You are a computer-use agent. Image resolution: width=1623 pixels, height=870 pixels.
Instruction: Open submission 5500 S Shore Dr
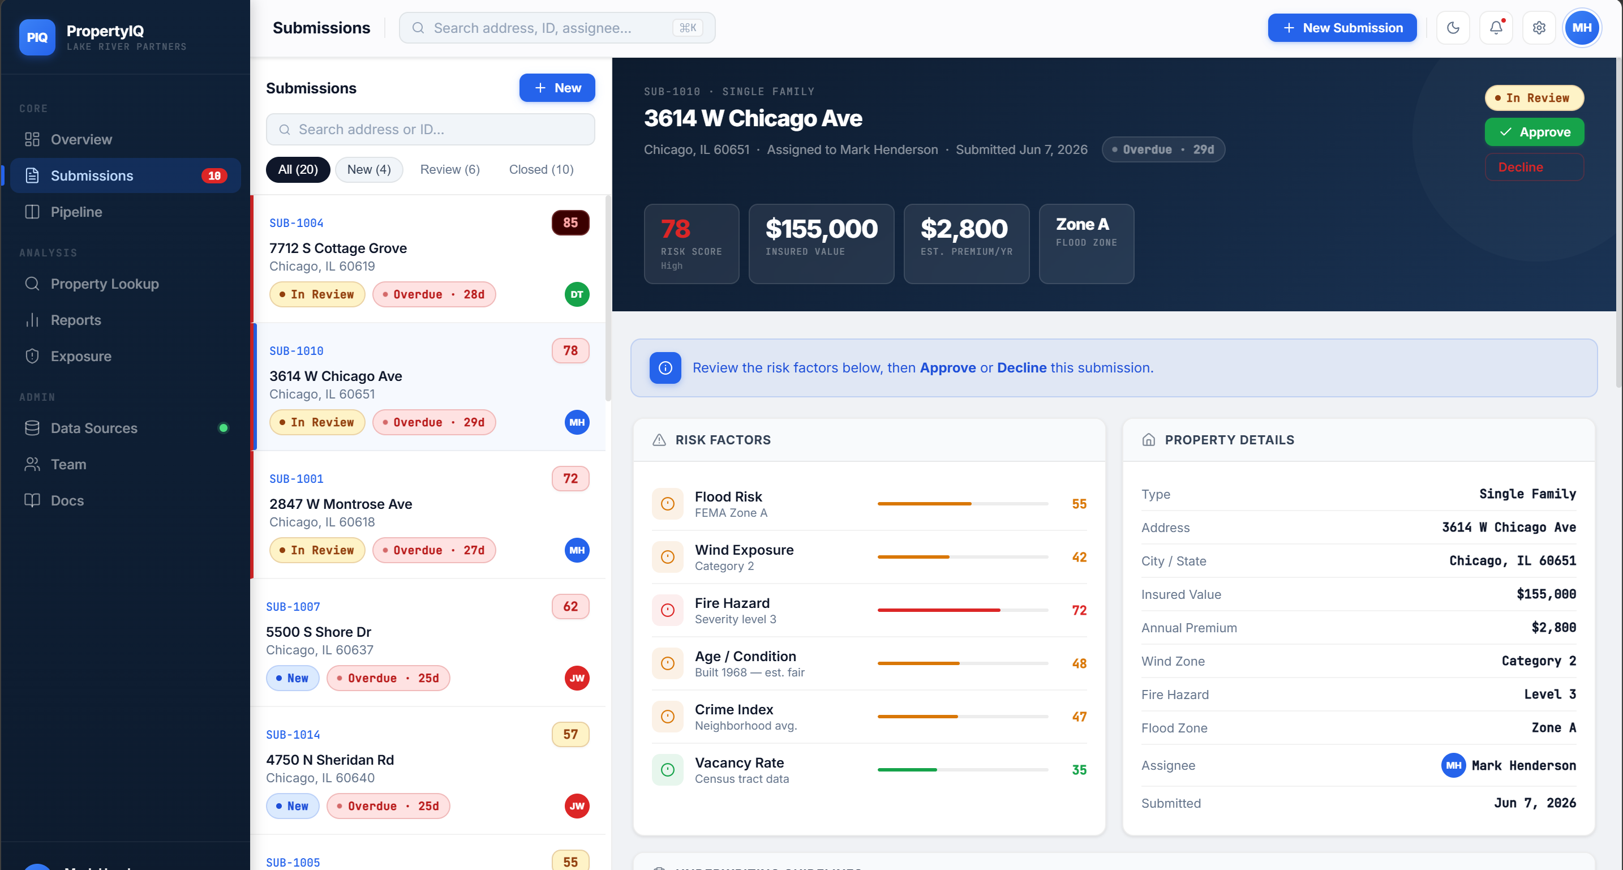coord(428,642)
